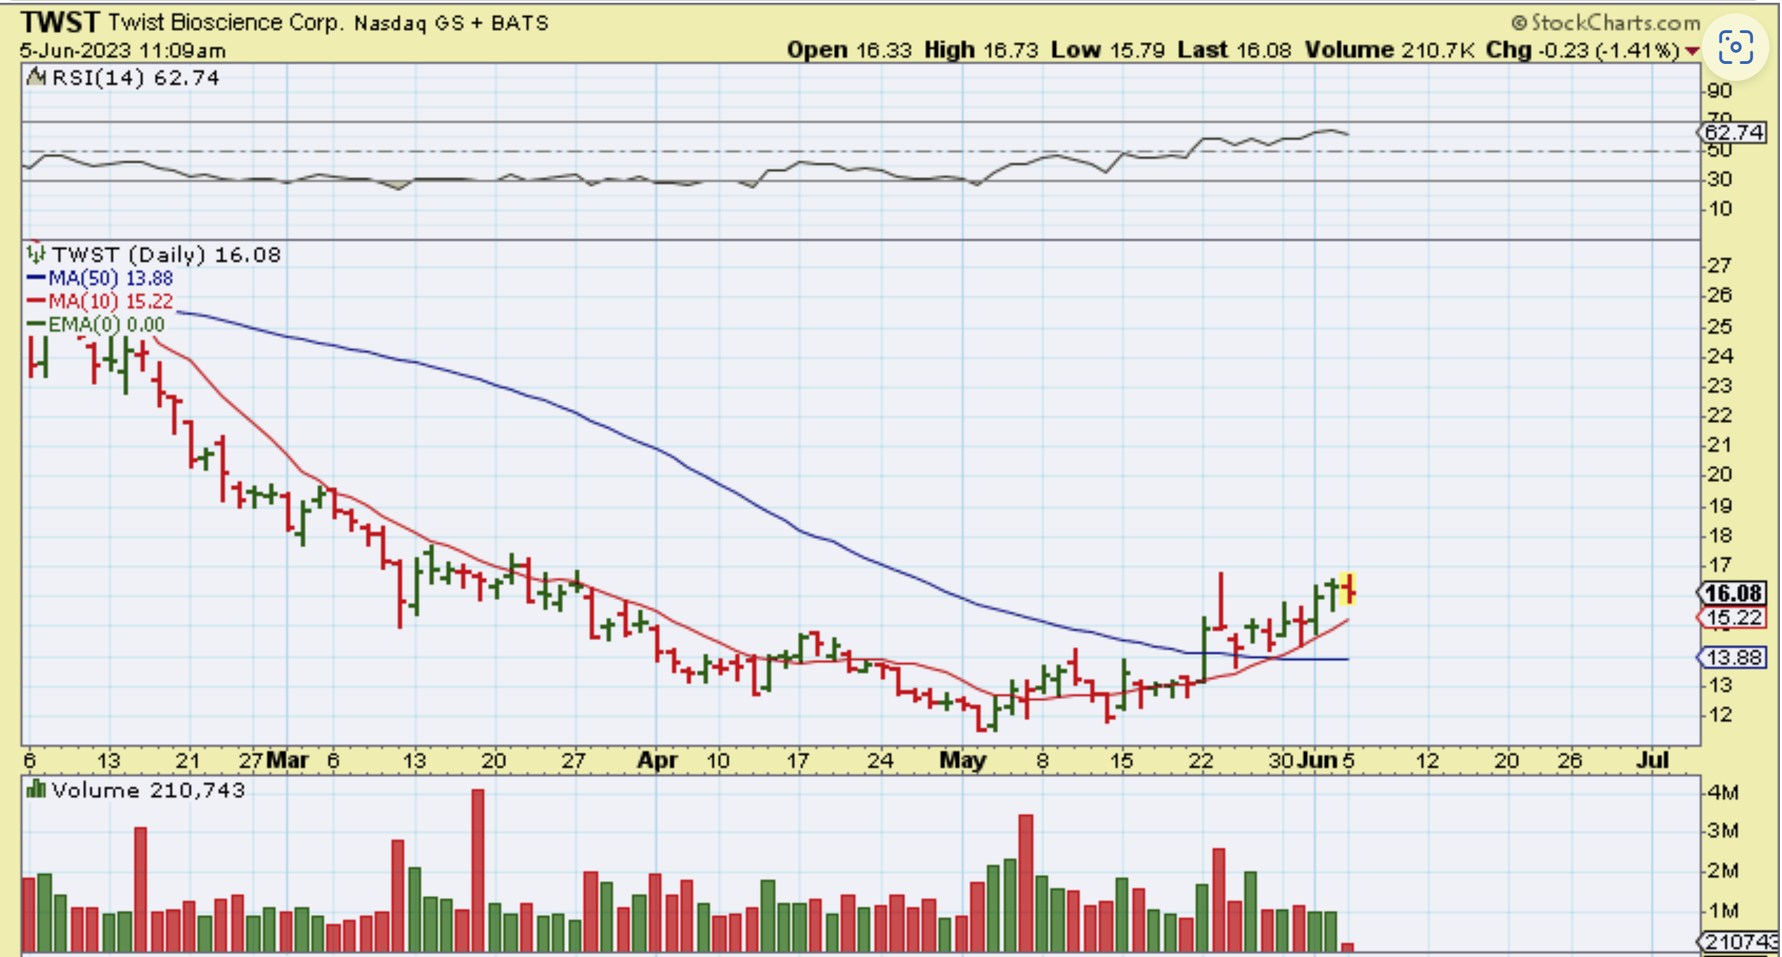Screen dimensions: 1782x957
Task: Click the blue MA(50) legend line marker
Action: [36, 278]
